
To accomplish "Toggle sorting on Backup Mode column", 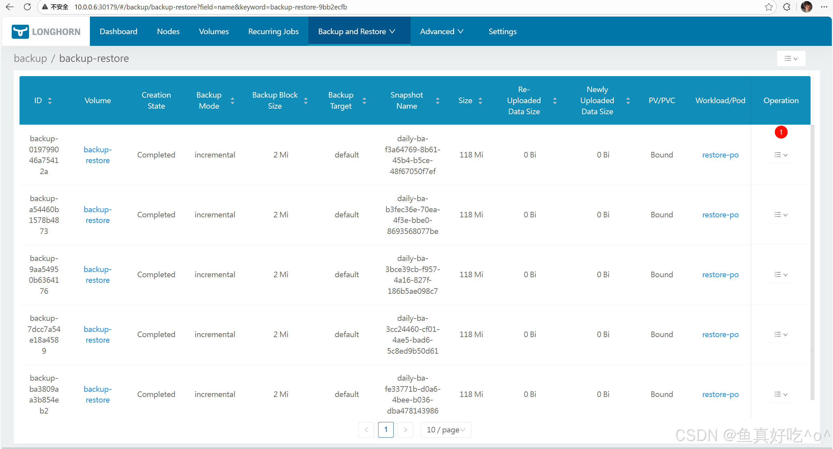I will 232,101.
